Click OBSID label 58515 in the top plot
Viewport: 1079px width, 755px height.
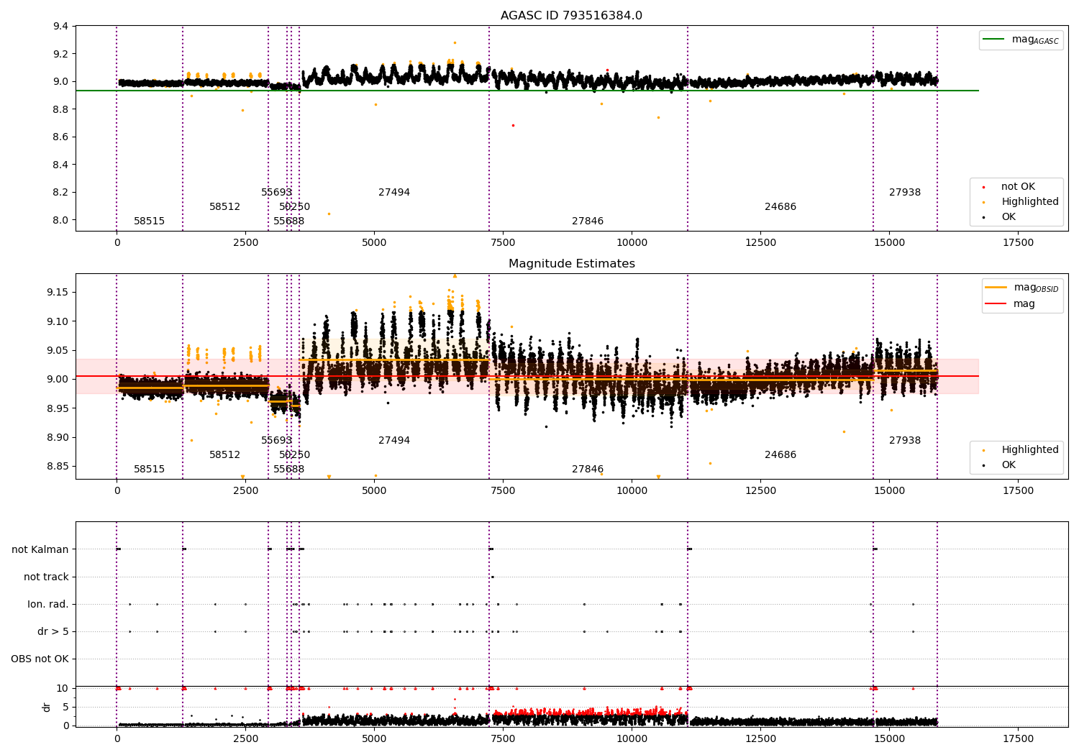149,221
